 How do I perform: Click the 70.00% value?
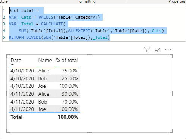tap(70, 102)
